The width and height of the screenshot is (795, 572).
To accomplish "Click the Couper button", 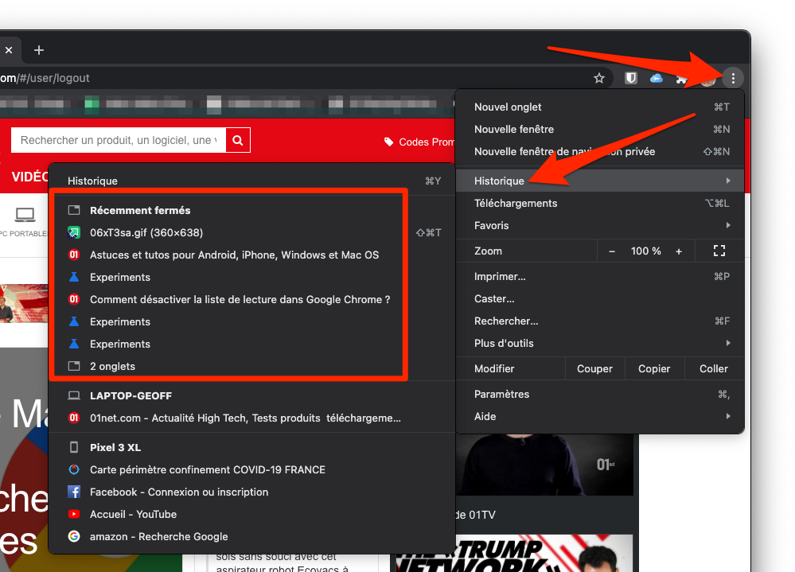I will coord(594,369).
